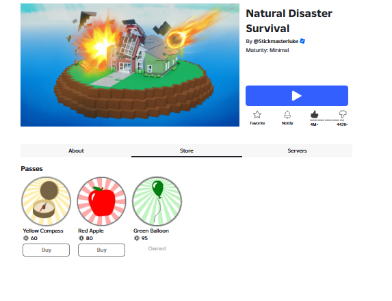Click the 442K+ dislikes count
The image size is (392, 301).
click(342, 125)
